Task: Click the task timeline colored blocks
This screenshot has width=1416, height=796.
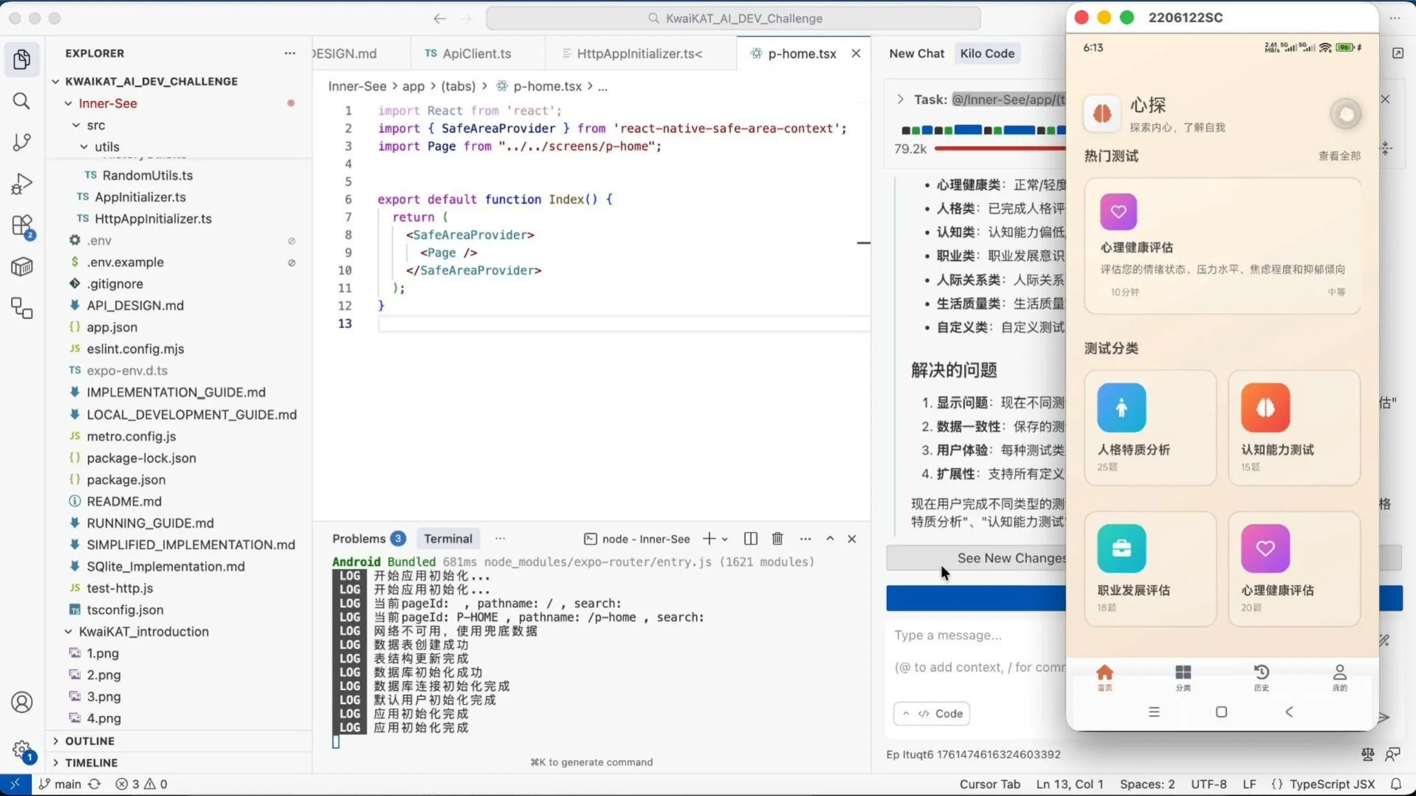Action: [983, 130]
